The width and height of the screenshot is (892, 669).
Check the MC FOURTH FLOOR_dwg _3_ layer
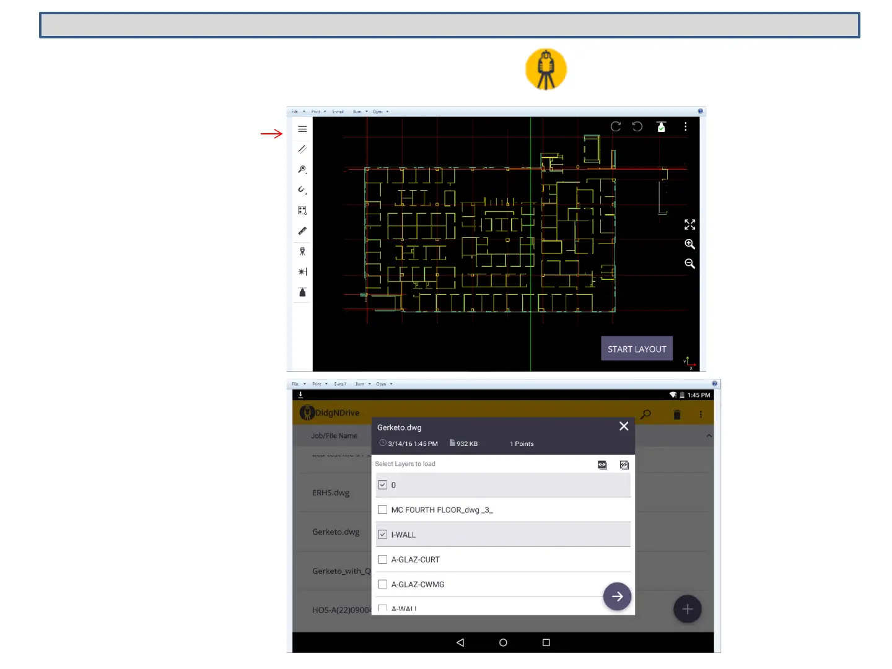[383, 510]
